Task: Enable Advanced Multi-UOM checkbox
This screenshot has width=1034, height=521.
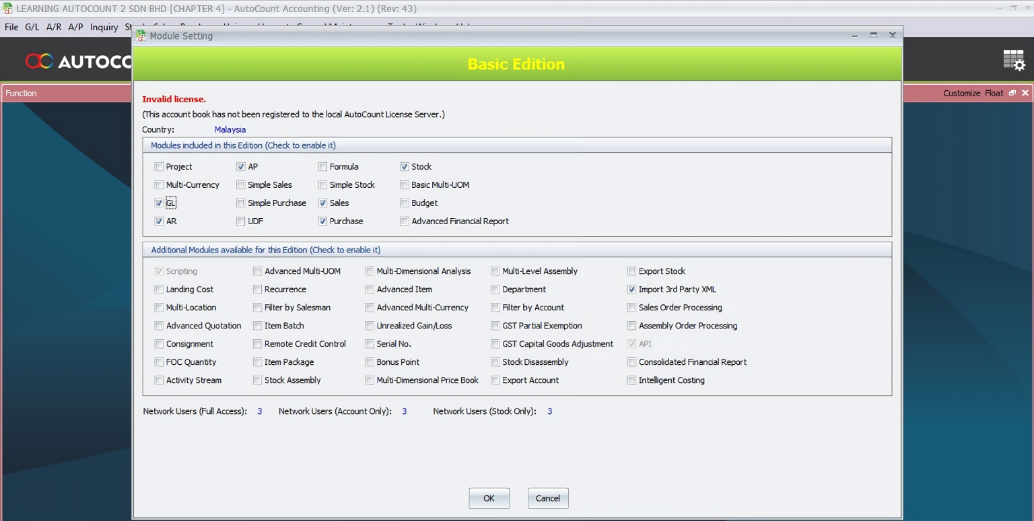Action: (x=257, y=271)
